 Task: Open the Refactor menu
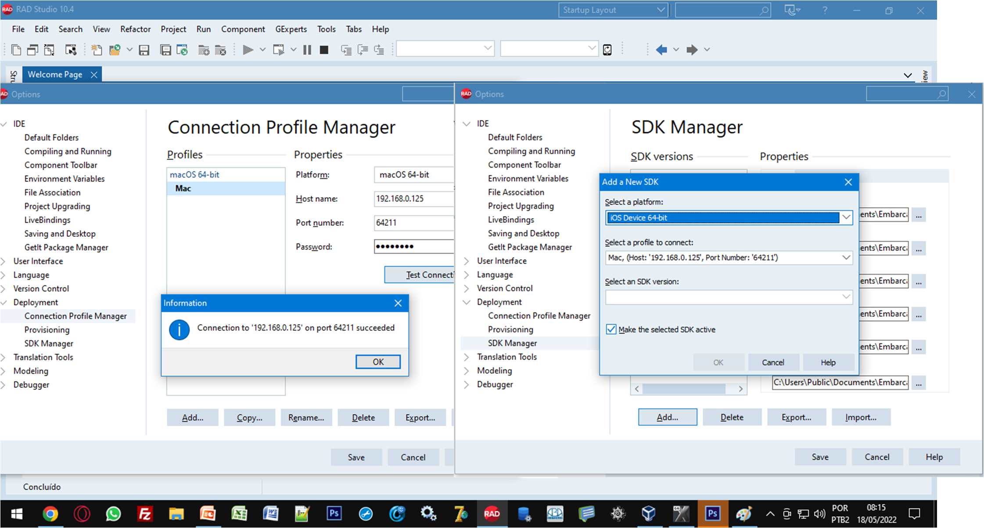point(136,29)
